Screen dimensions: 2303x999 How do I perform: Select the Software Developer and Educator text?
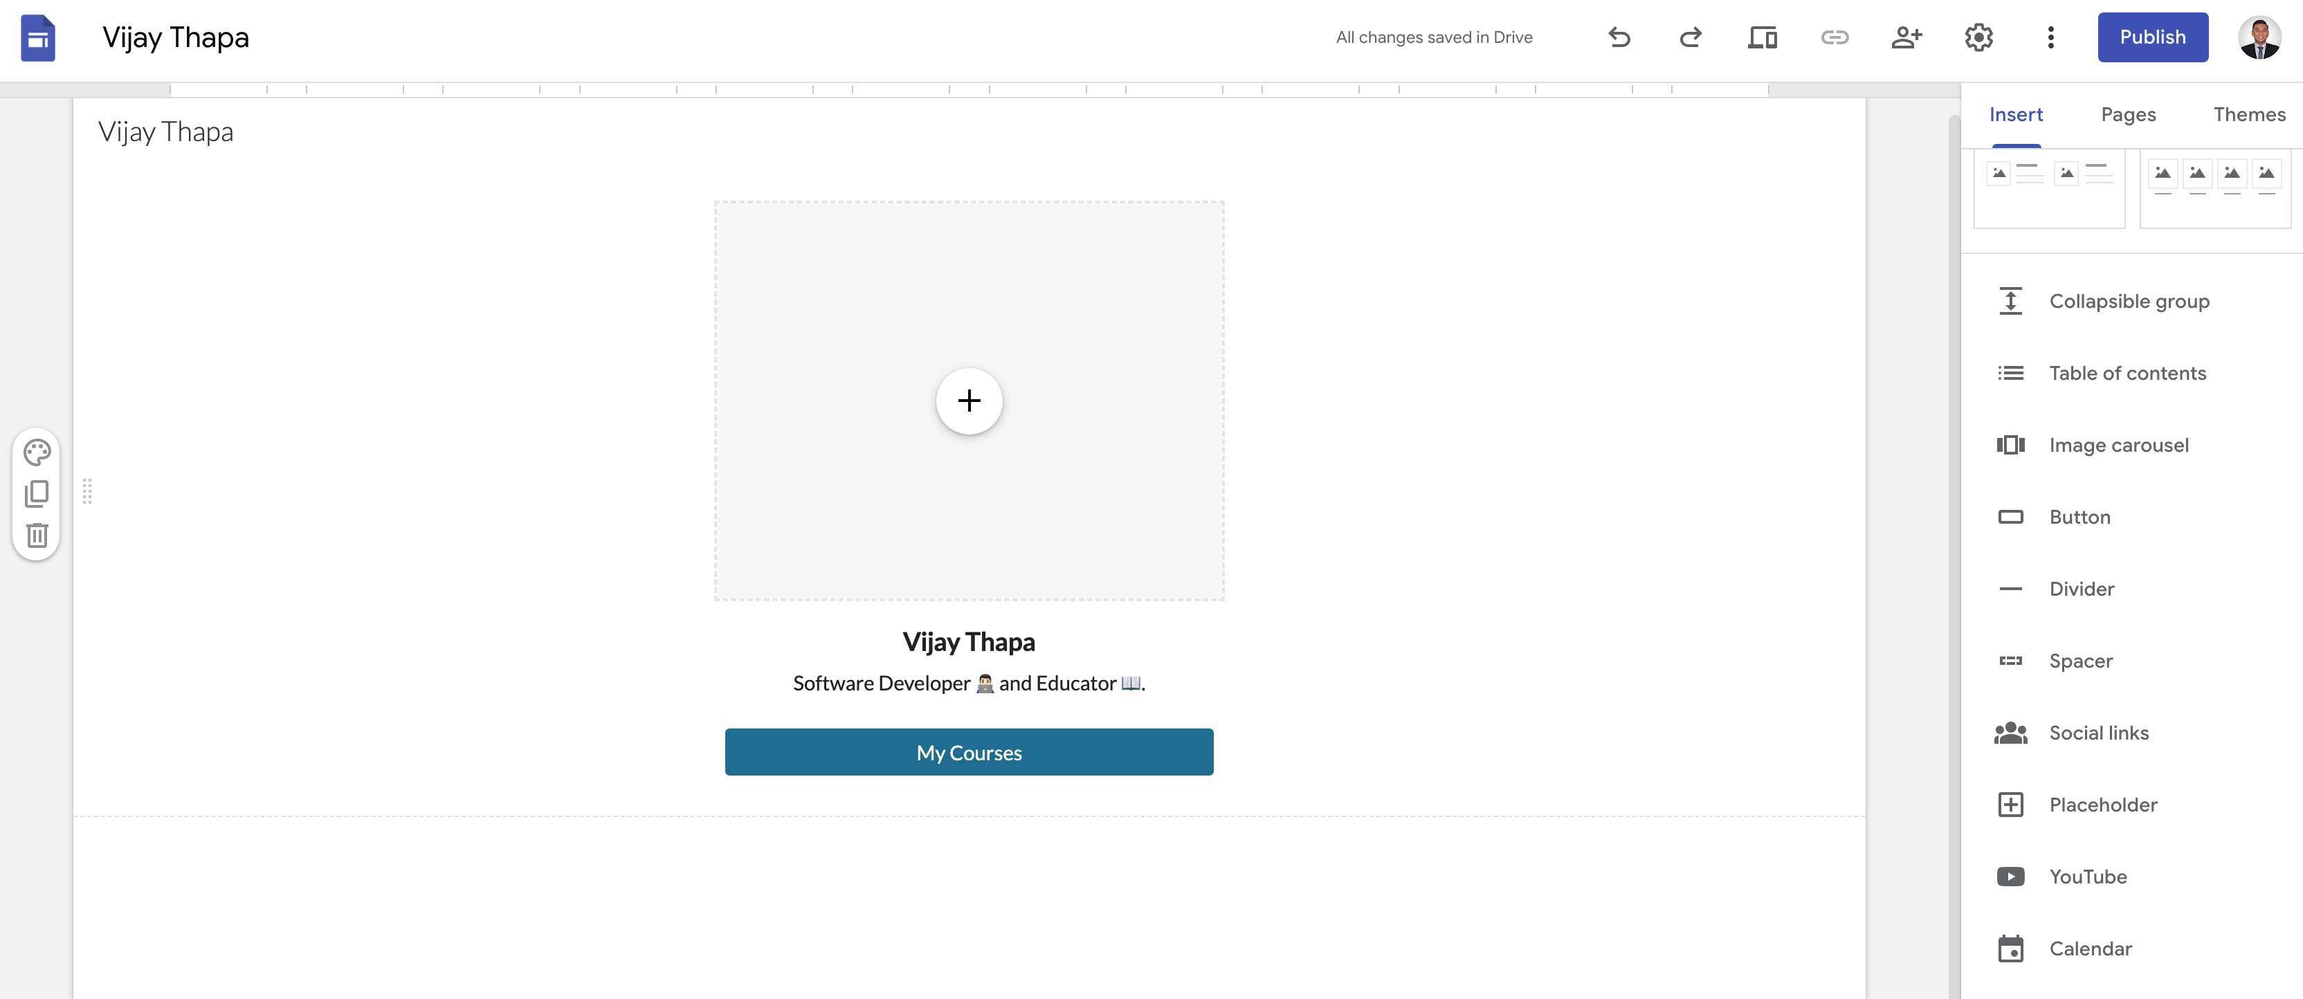click(x=969, y=684)
